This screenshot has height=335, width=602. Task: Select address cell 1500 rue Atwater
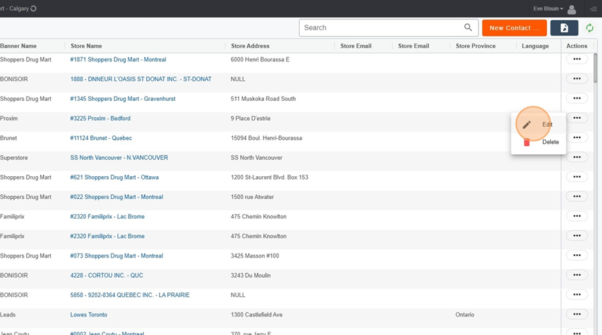pyautogui.click(x=252, y=197)
